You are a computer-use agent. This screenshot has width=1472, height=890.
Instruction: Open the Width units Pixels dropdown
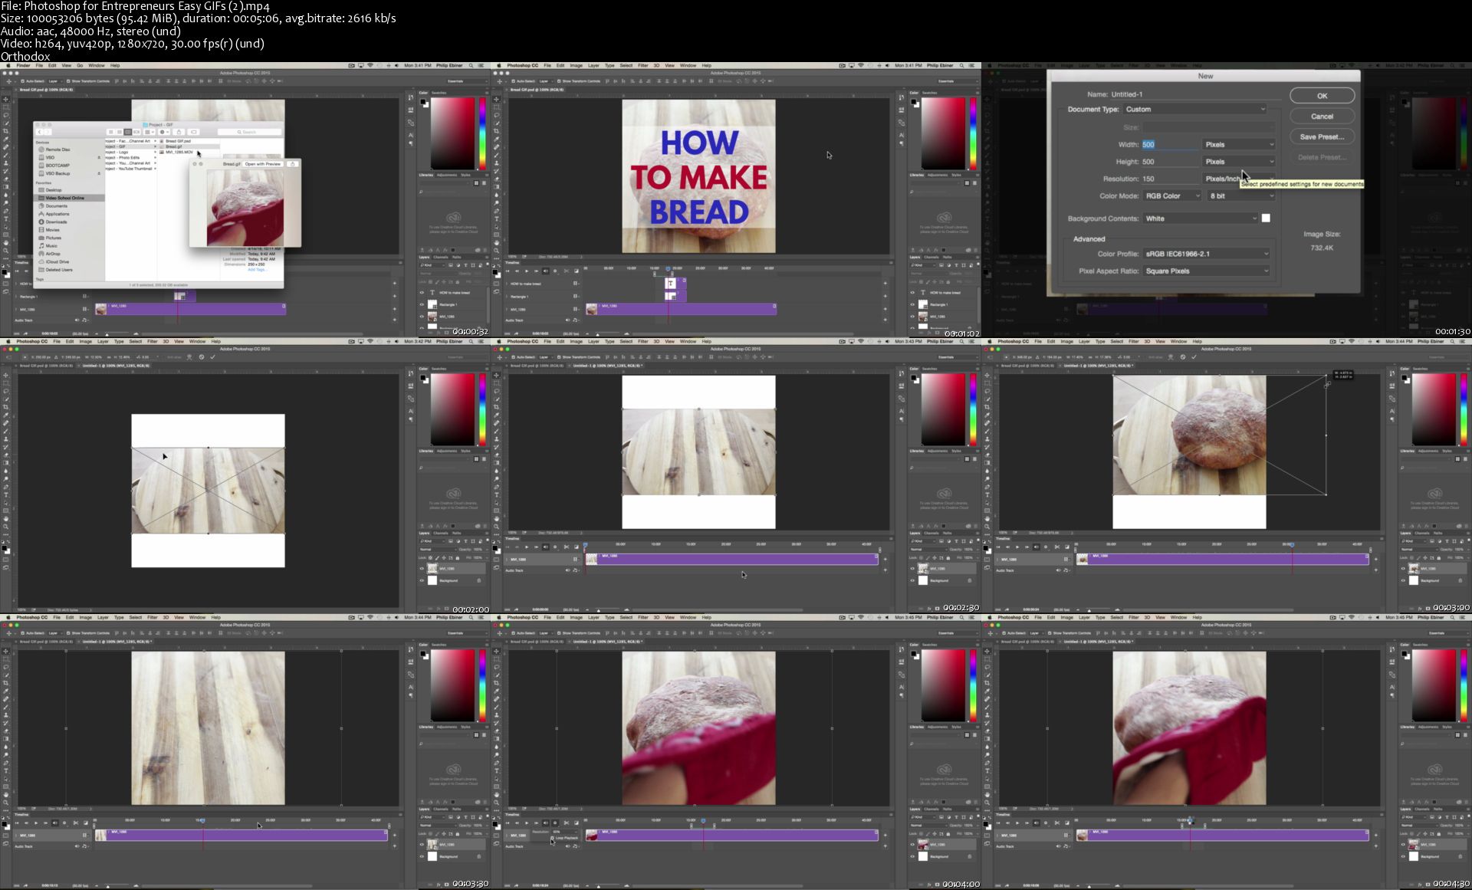coord(1239,144)
